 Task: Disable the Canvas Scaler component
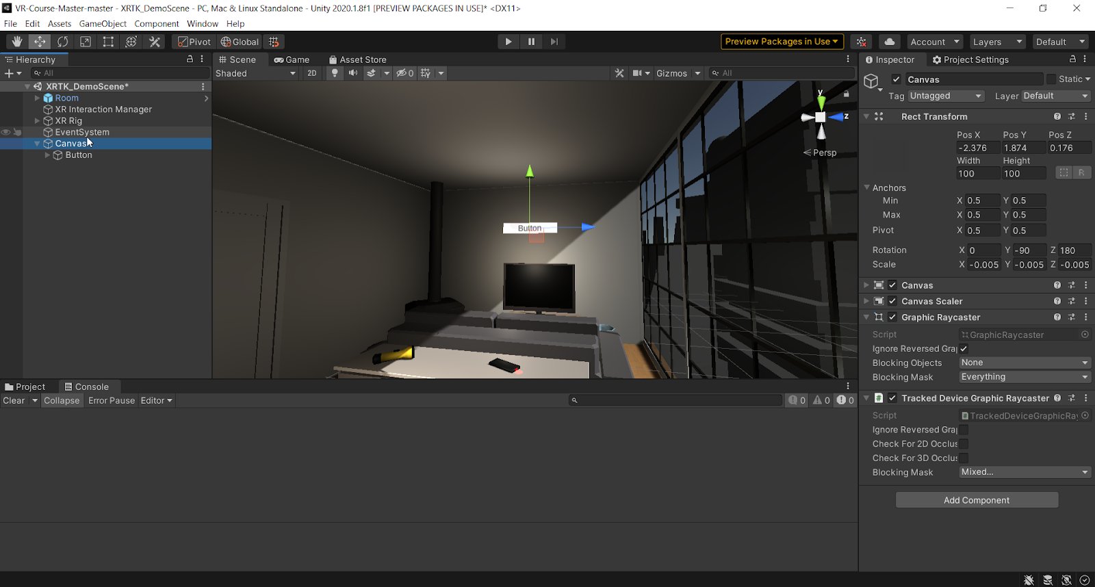(892, 301)
